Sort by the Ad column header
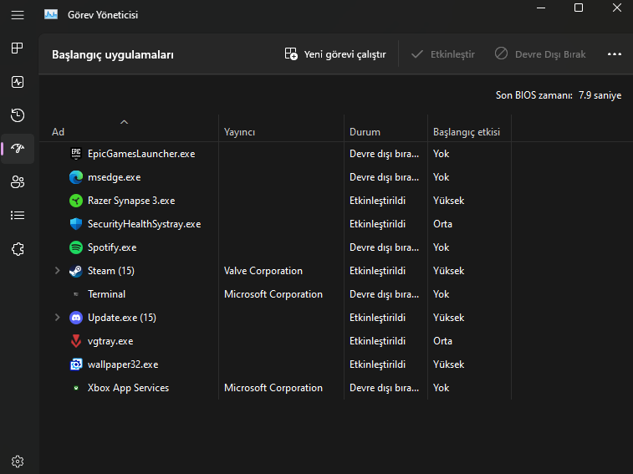Screen dimensions: 633x474 [x=59, y=132]
